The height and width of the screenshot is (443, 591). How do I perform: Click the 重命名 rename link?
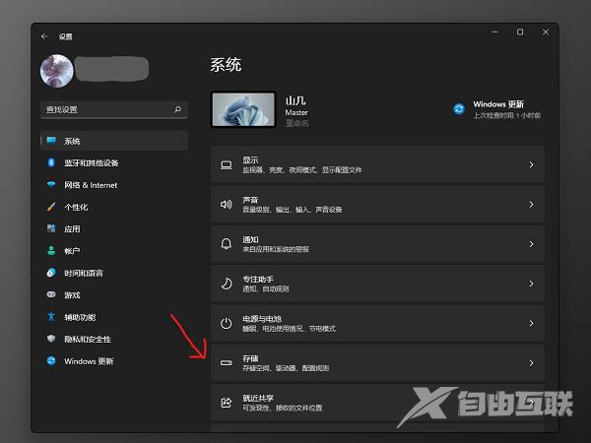click(297, 123)
